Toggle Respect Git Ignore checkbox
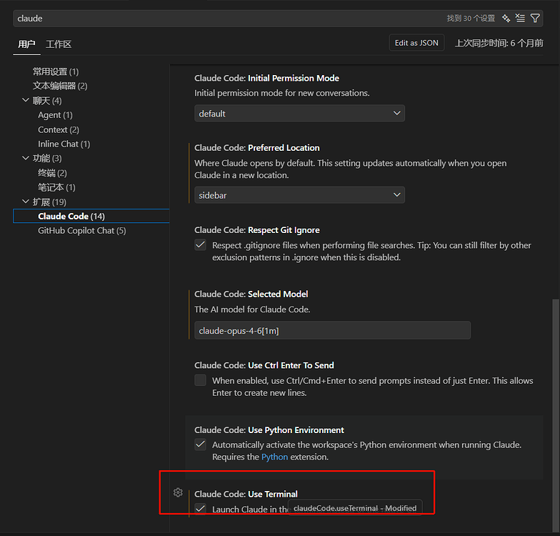This screenshot has height=536, width=560. click(200, 244)
